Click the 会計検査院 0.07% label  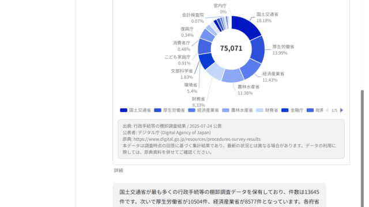193,18
